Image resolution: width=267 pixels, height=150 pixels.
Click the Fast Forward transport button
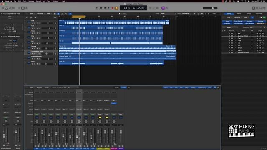101,8
